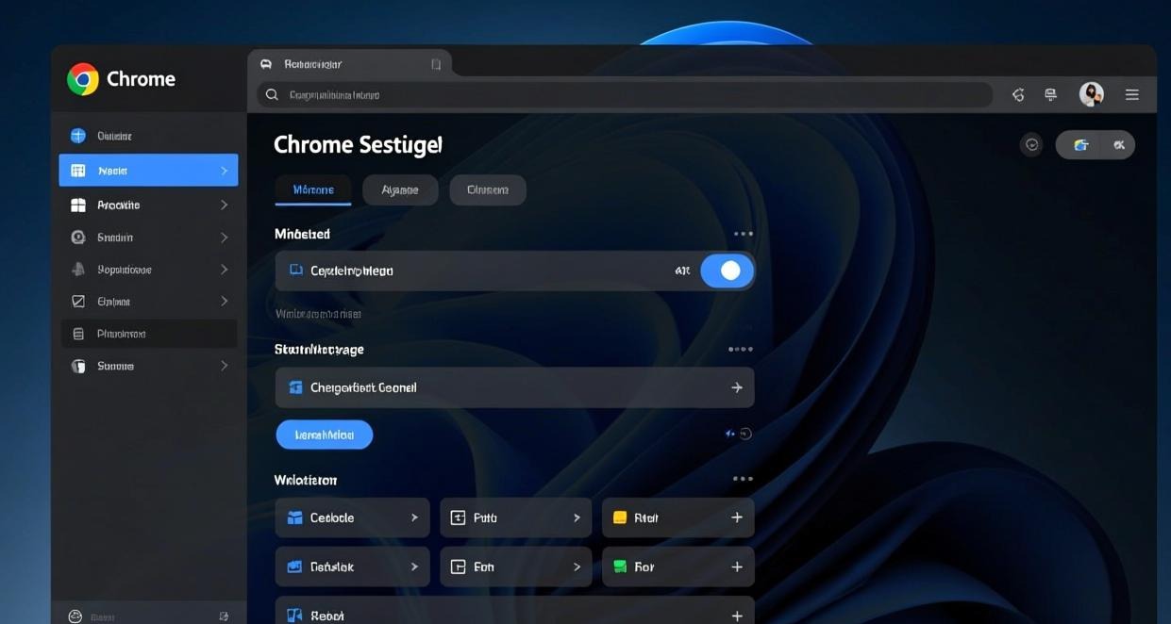
Task: Click the Chrome Sestugel page heading
Action: pyautogui.click(x=358, y=144)
